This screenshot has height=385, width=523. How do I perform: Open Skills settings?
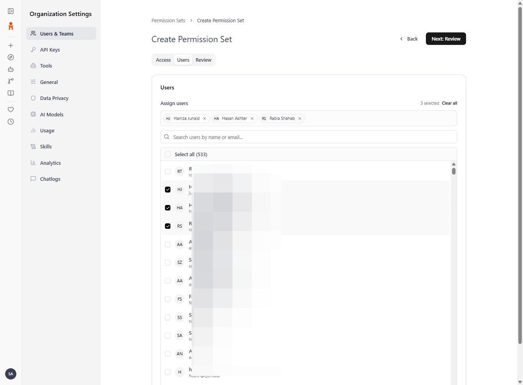coord(61,146)
